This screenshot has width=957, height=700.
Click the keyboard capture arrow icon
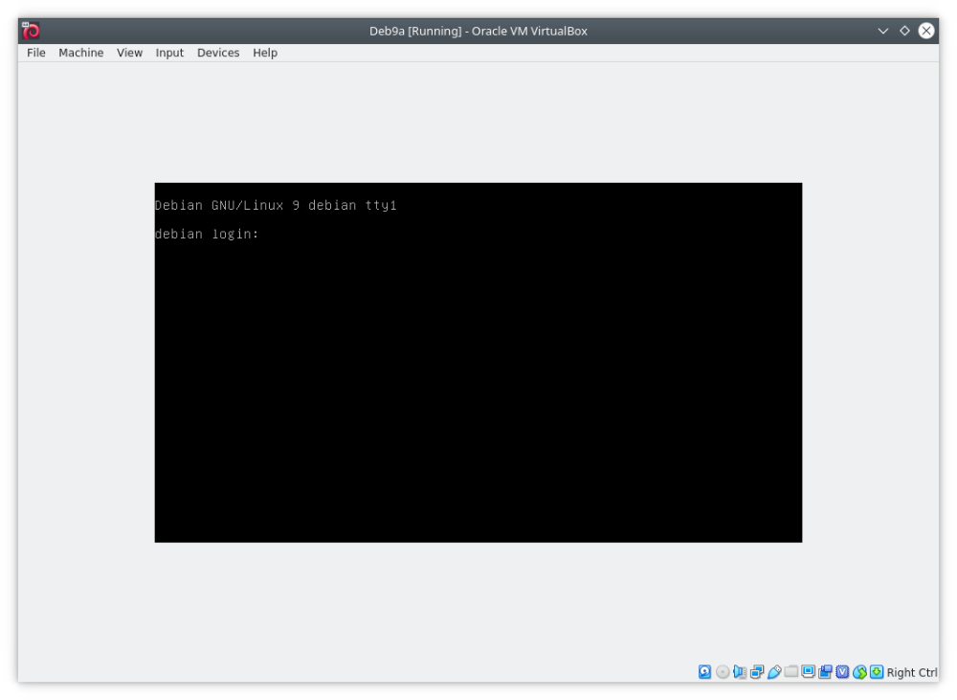tap(877, 672)
